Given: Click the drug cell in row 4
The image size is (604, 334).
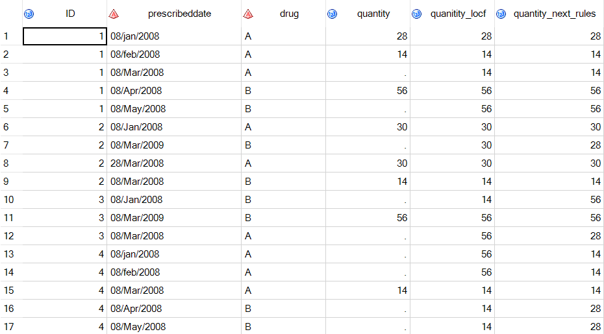Looking at the screenshot, I should 283,91.
